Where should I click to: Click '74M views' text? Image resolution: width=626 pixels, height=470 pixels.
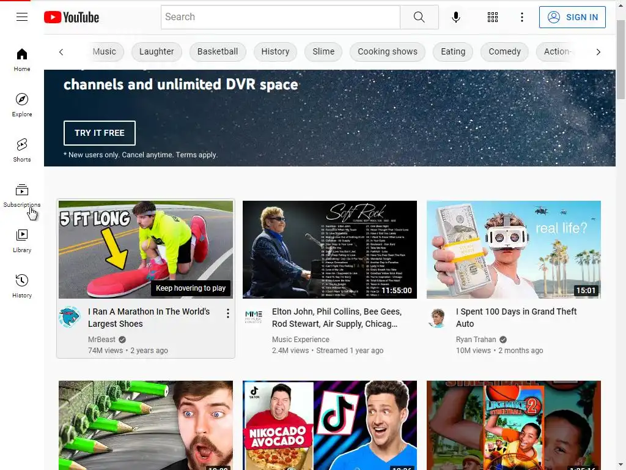click(105, 351)
